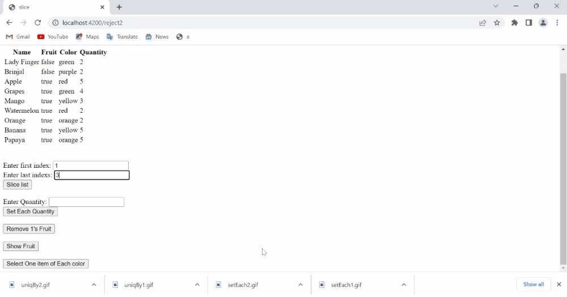Open the user profile avatar
The width and height of the screenshot is (567, 297).
point(543,23)
